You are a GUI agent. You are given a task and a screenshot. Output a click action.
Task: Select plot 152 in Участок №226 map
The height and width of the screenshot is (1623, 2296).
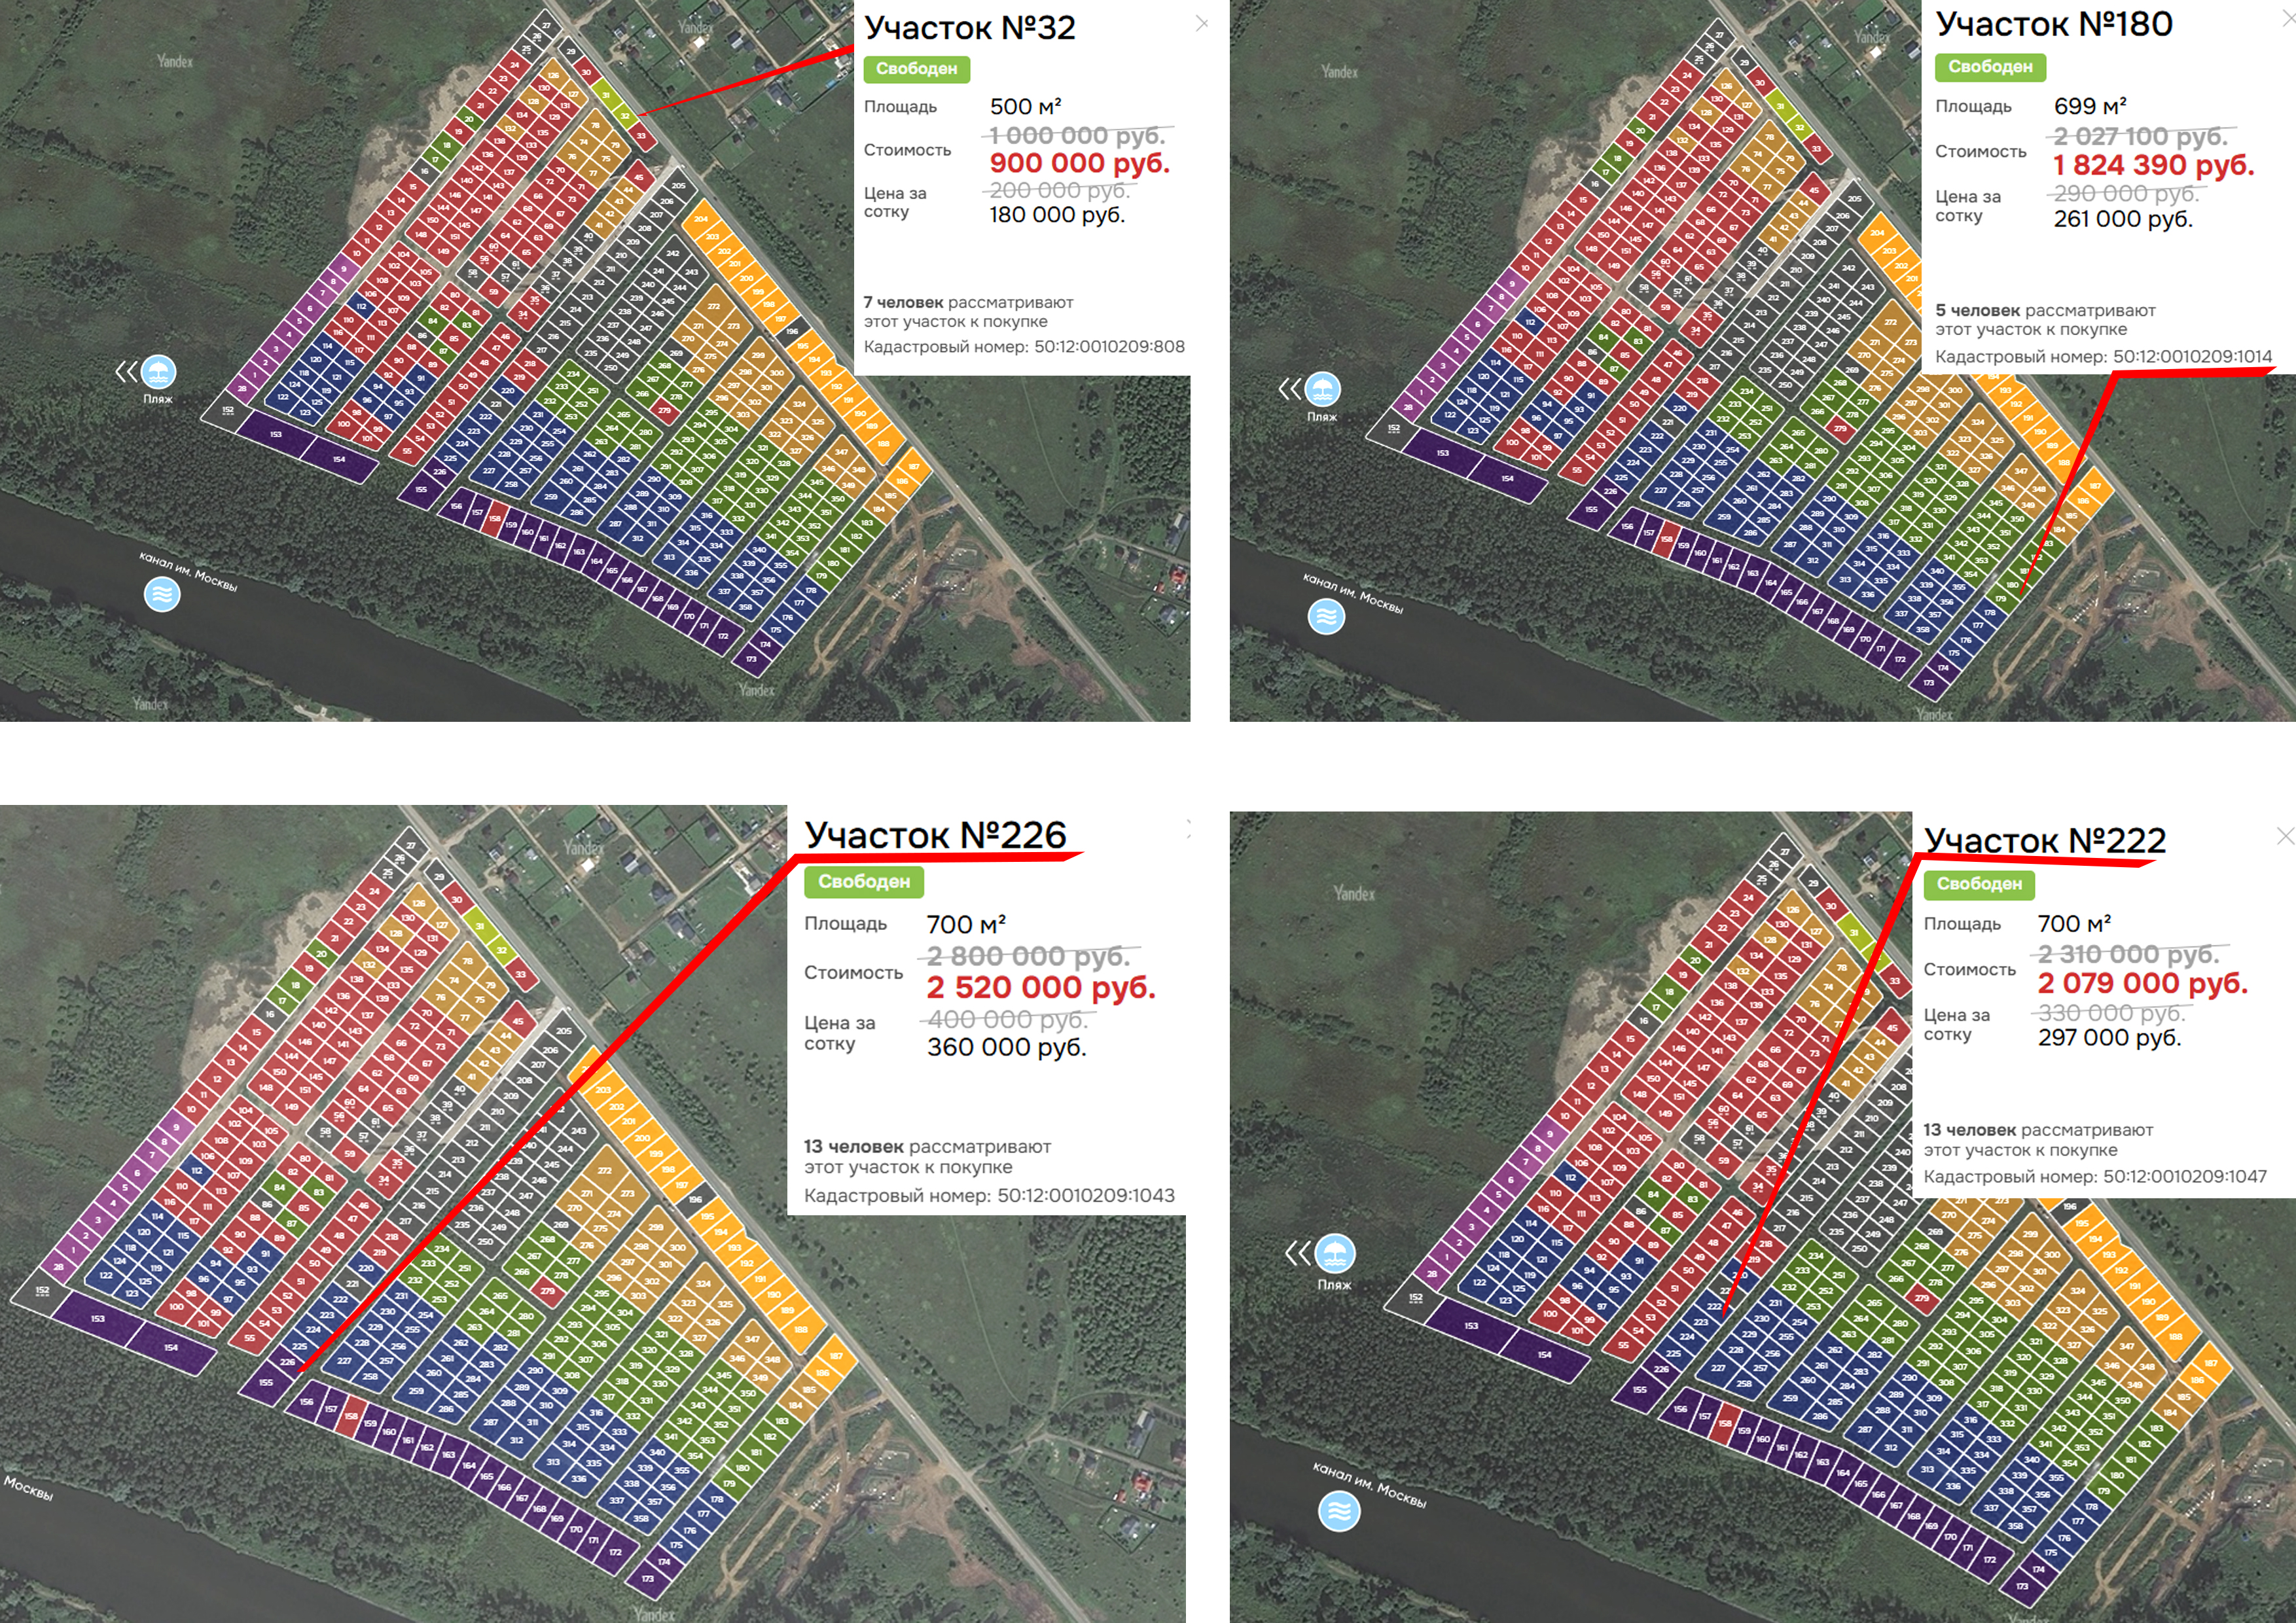pyautogui.click(x=41, y=1291)
